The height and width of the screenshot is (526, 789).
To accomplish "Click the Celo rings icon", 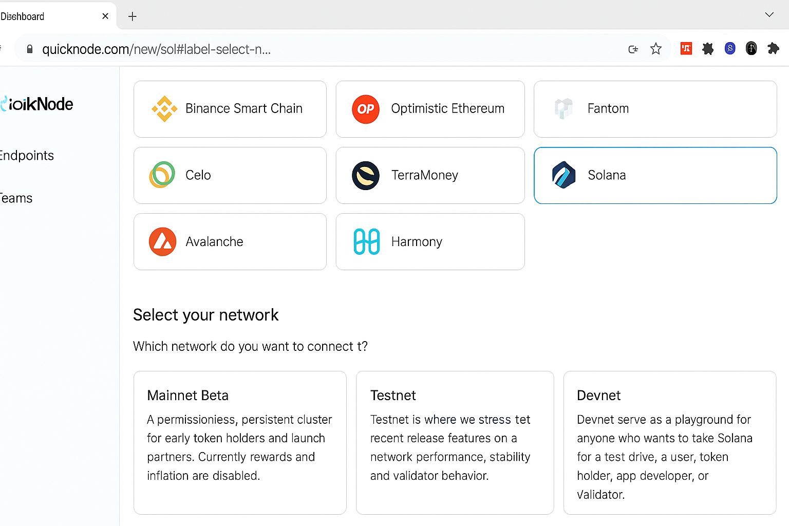I will coord(162,175).
